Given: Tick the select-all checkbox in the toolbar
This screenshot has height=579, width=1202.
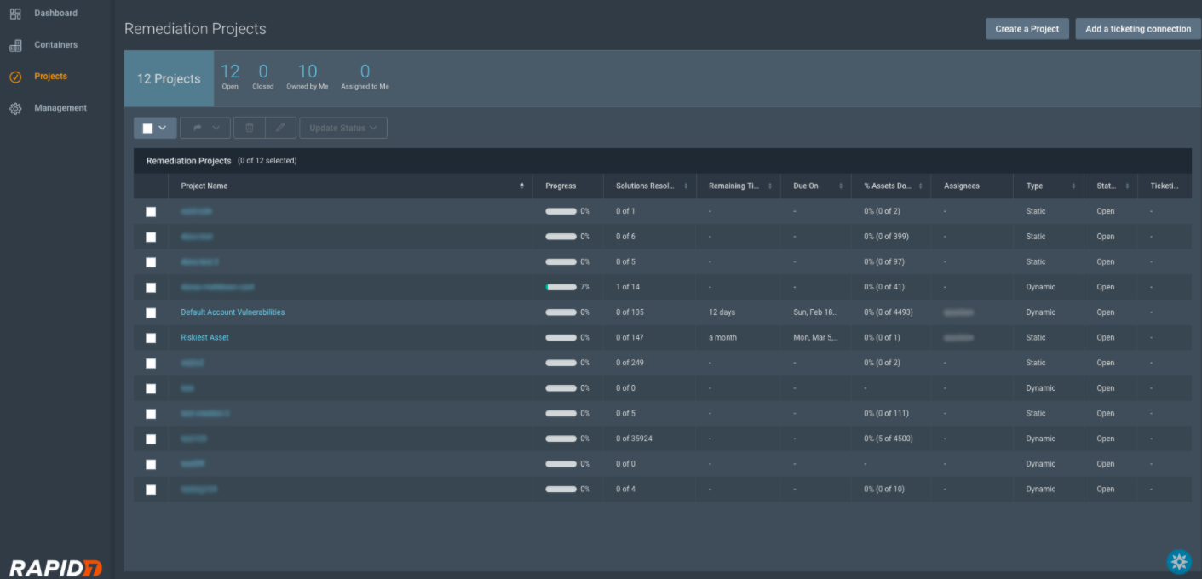Looking at the screenshot, I should tap(147, 128).
